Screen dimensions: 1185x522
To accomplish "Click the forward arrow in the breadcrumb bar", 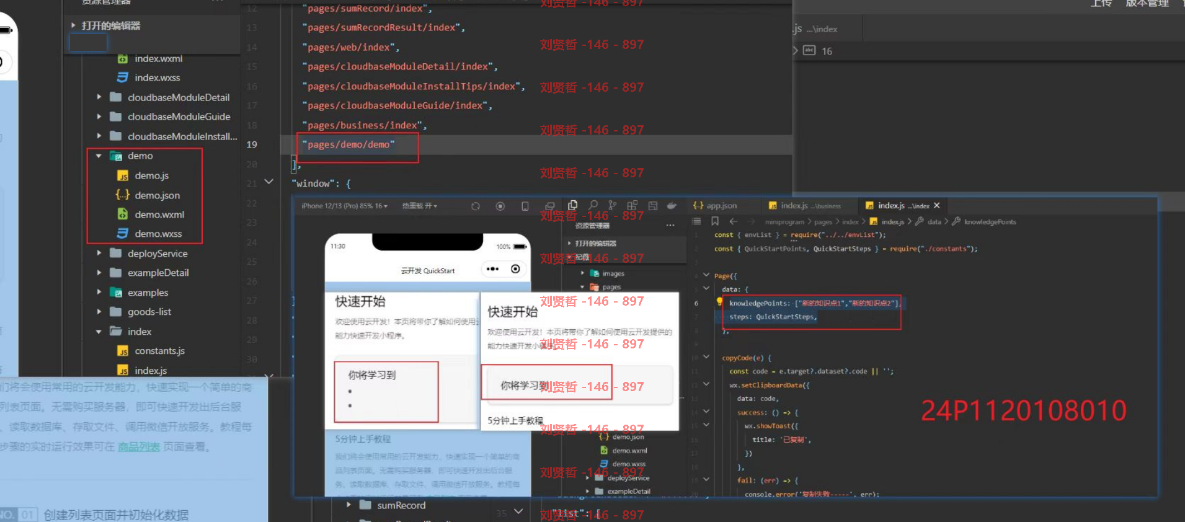I will (752, 221).
